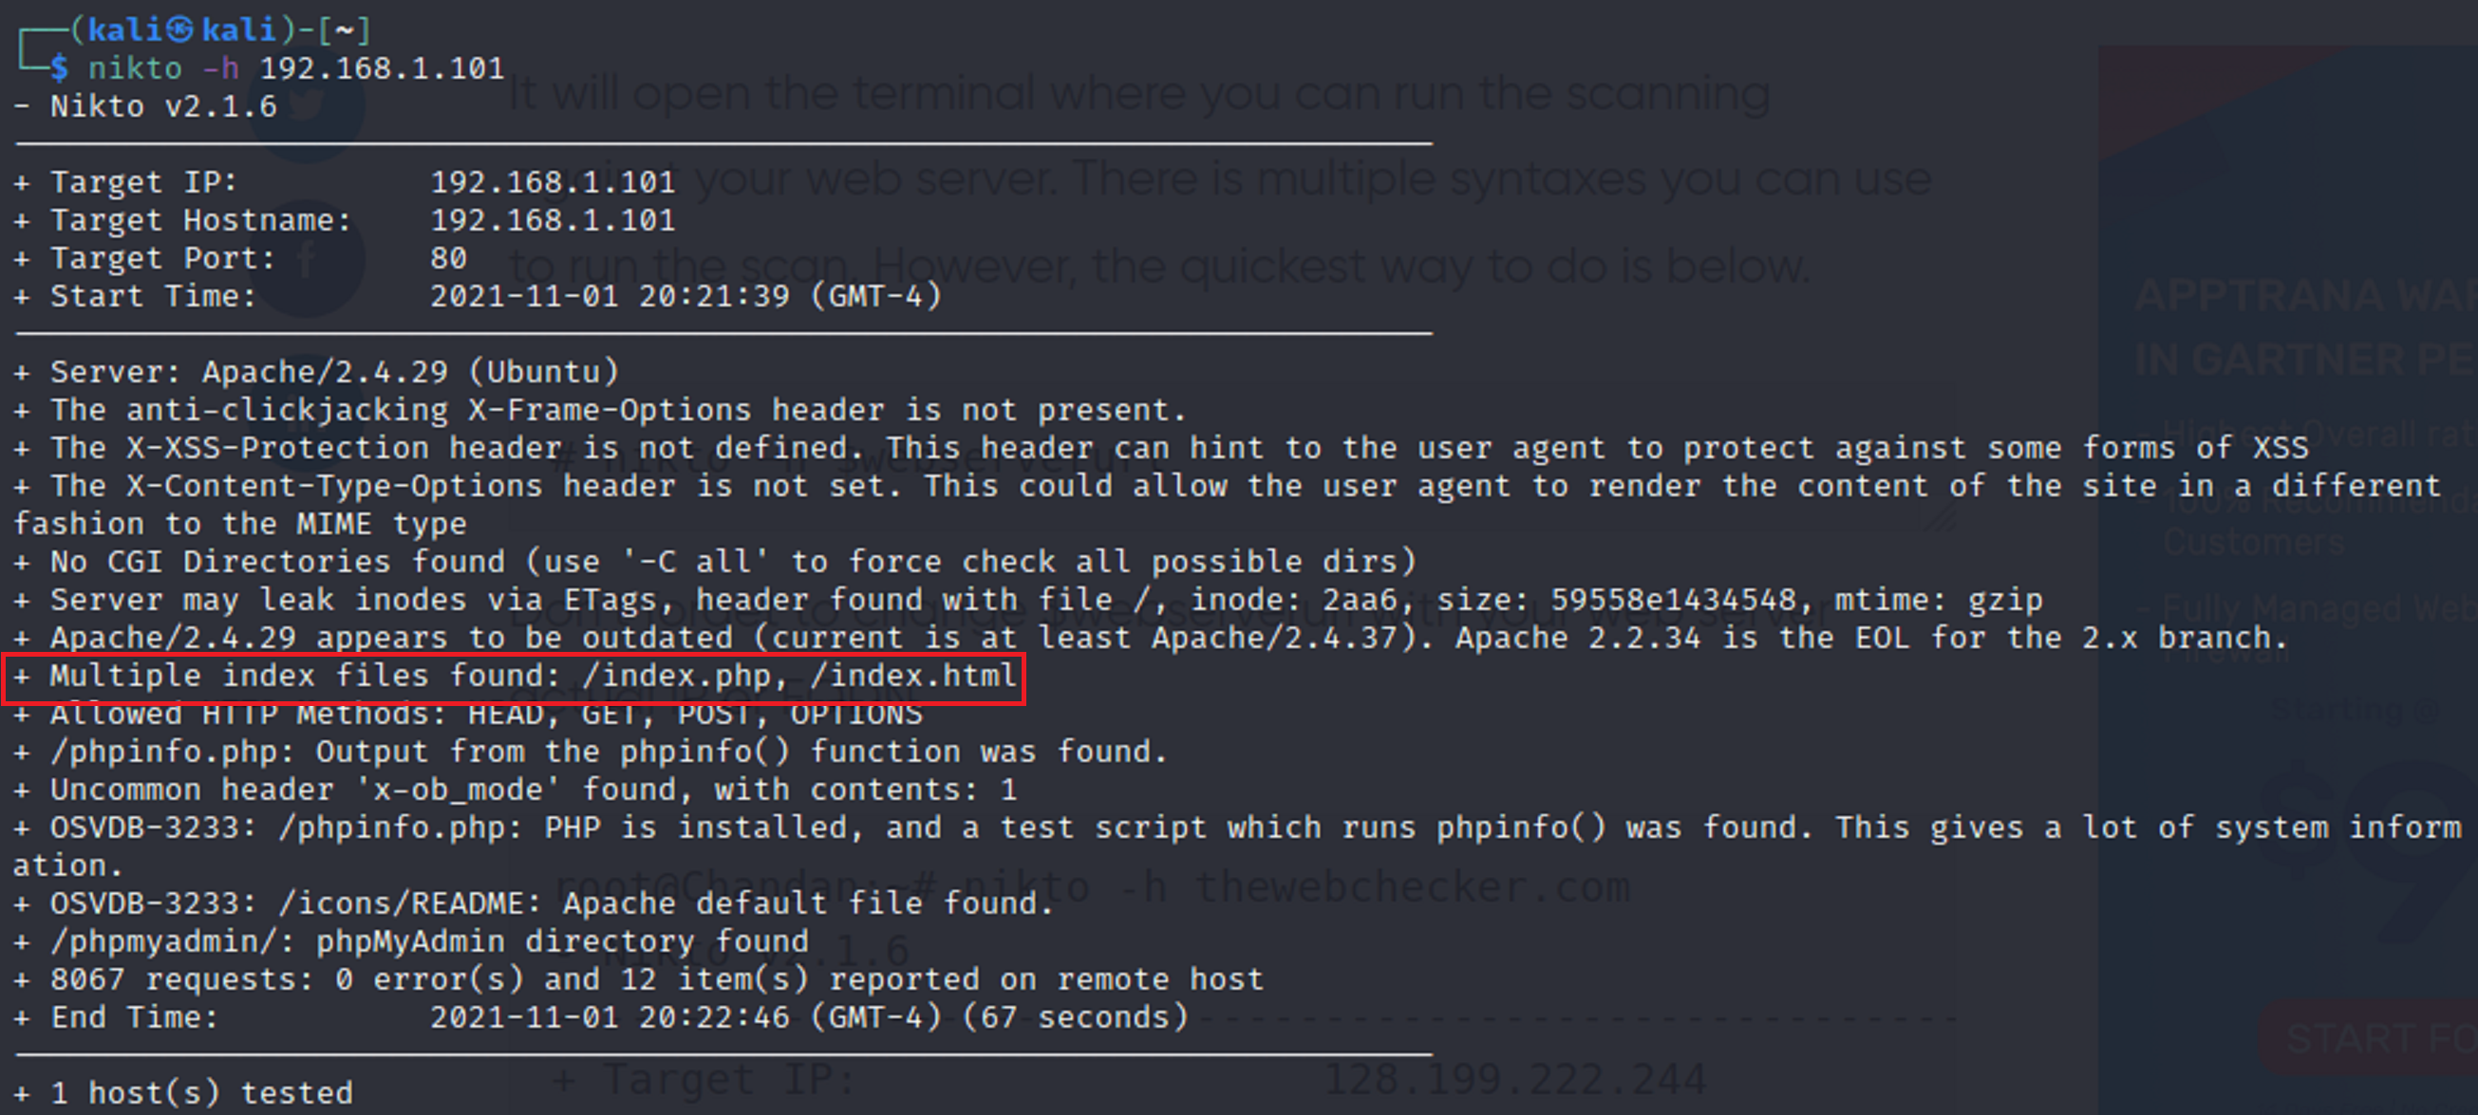Click the Target Hostname value
This screenshot has height=1115, width=2478.
point(553,220)
